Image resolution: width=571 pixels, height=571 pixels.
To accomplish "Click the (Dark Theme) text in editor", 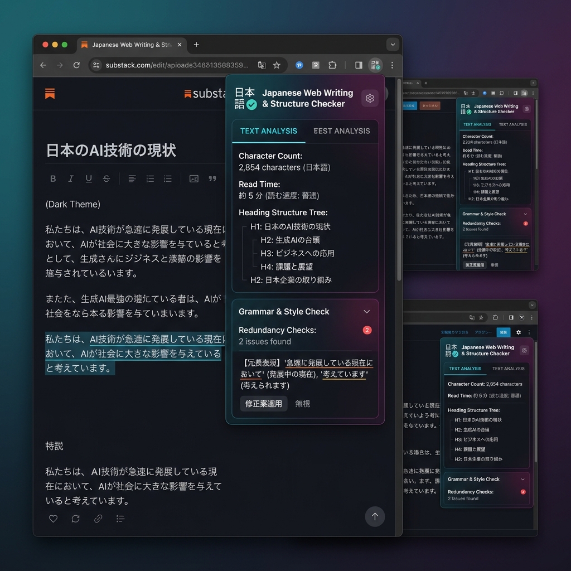I will 73,204.
